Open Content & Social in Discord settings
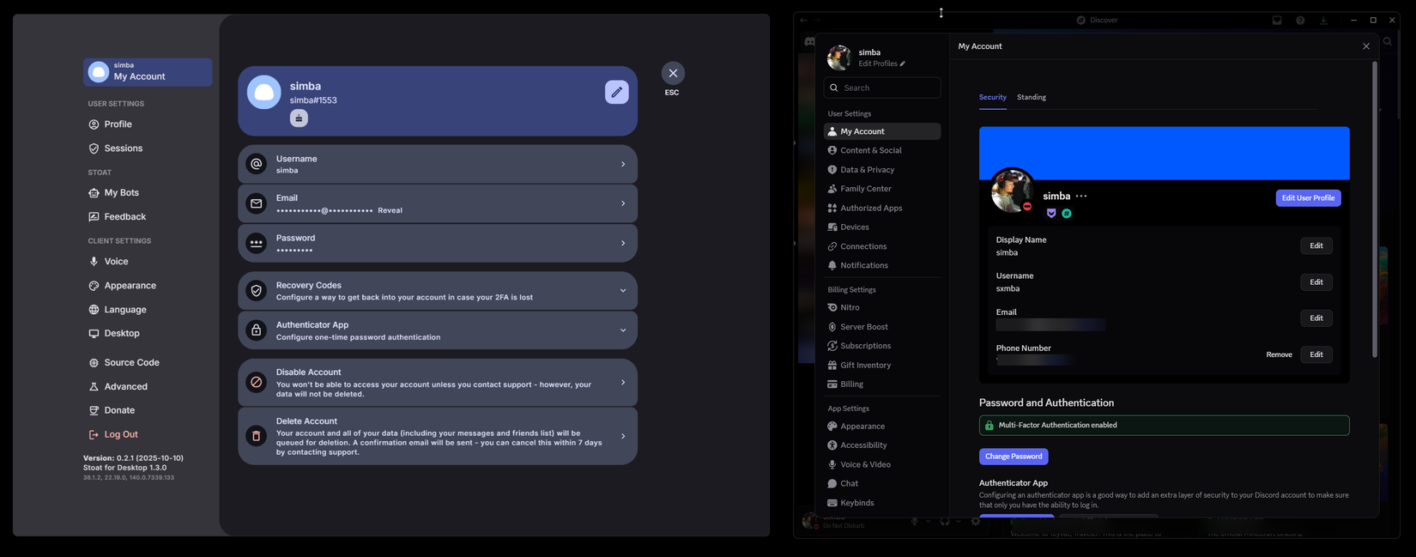The image size is (1416, 557). [x=882, y=150]
